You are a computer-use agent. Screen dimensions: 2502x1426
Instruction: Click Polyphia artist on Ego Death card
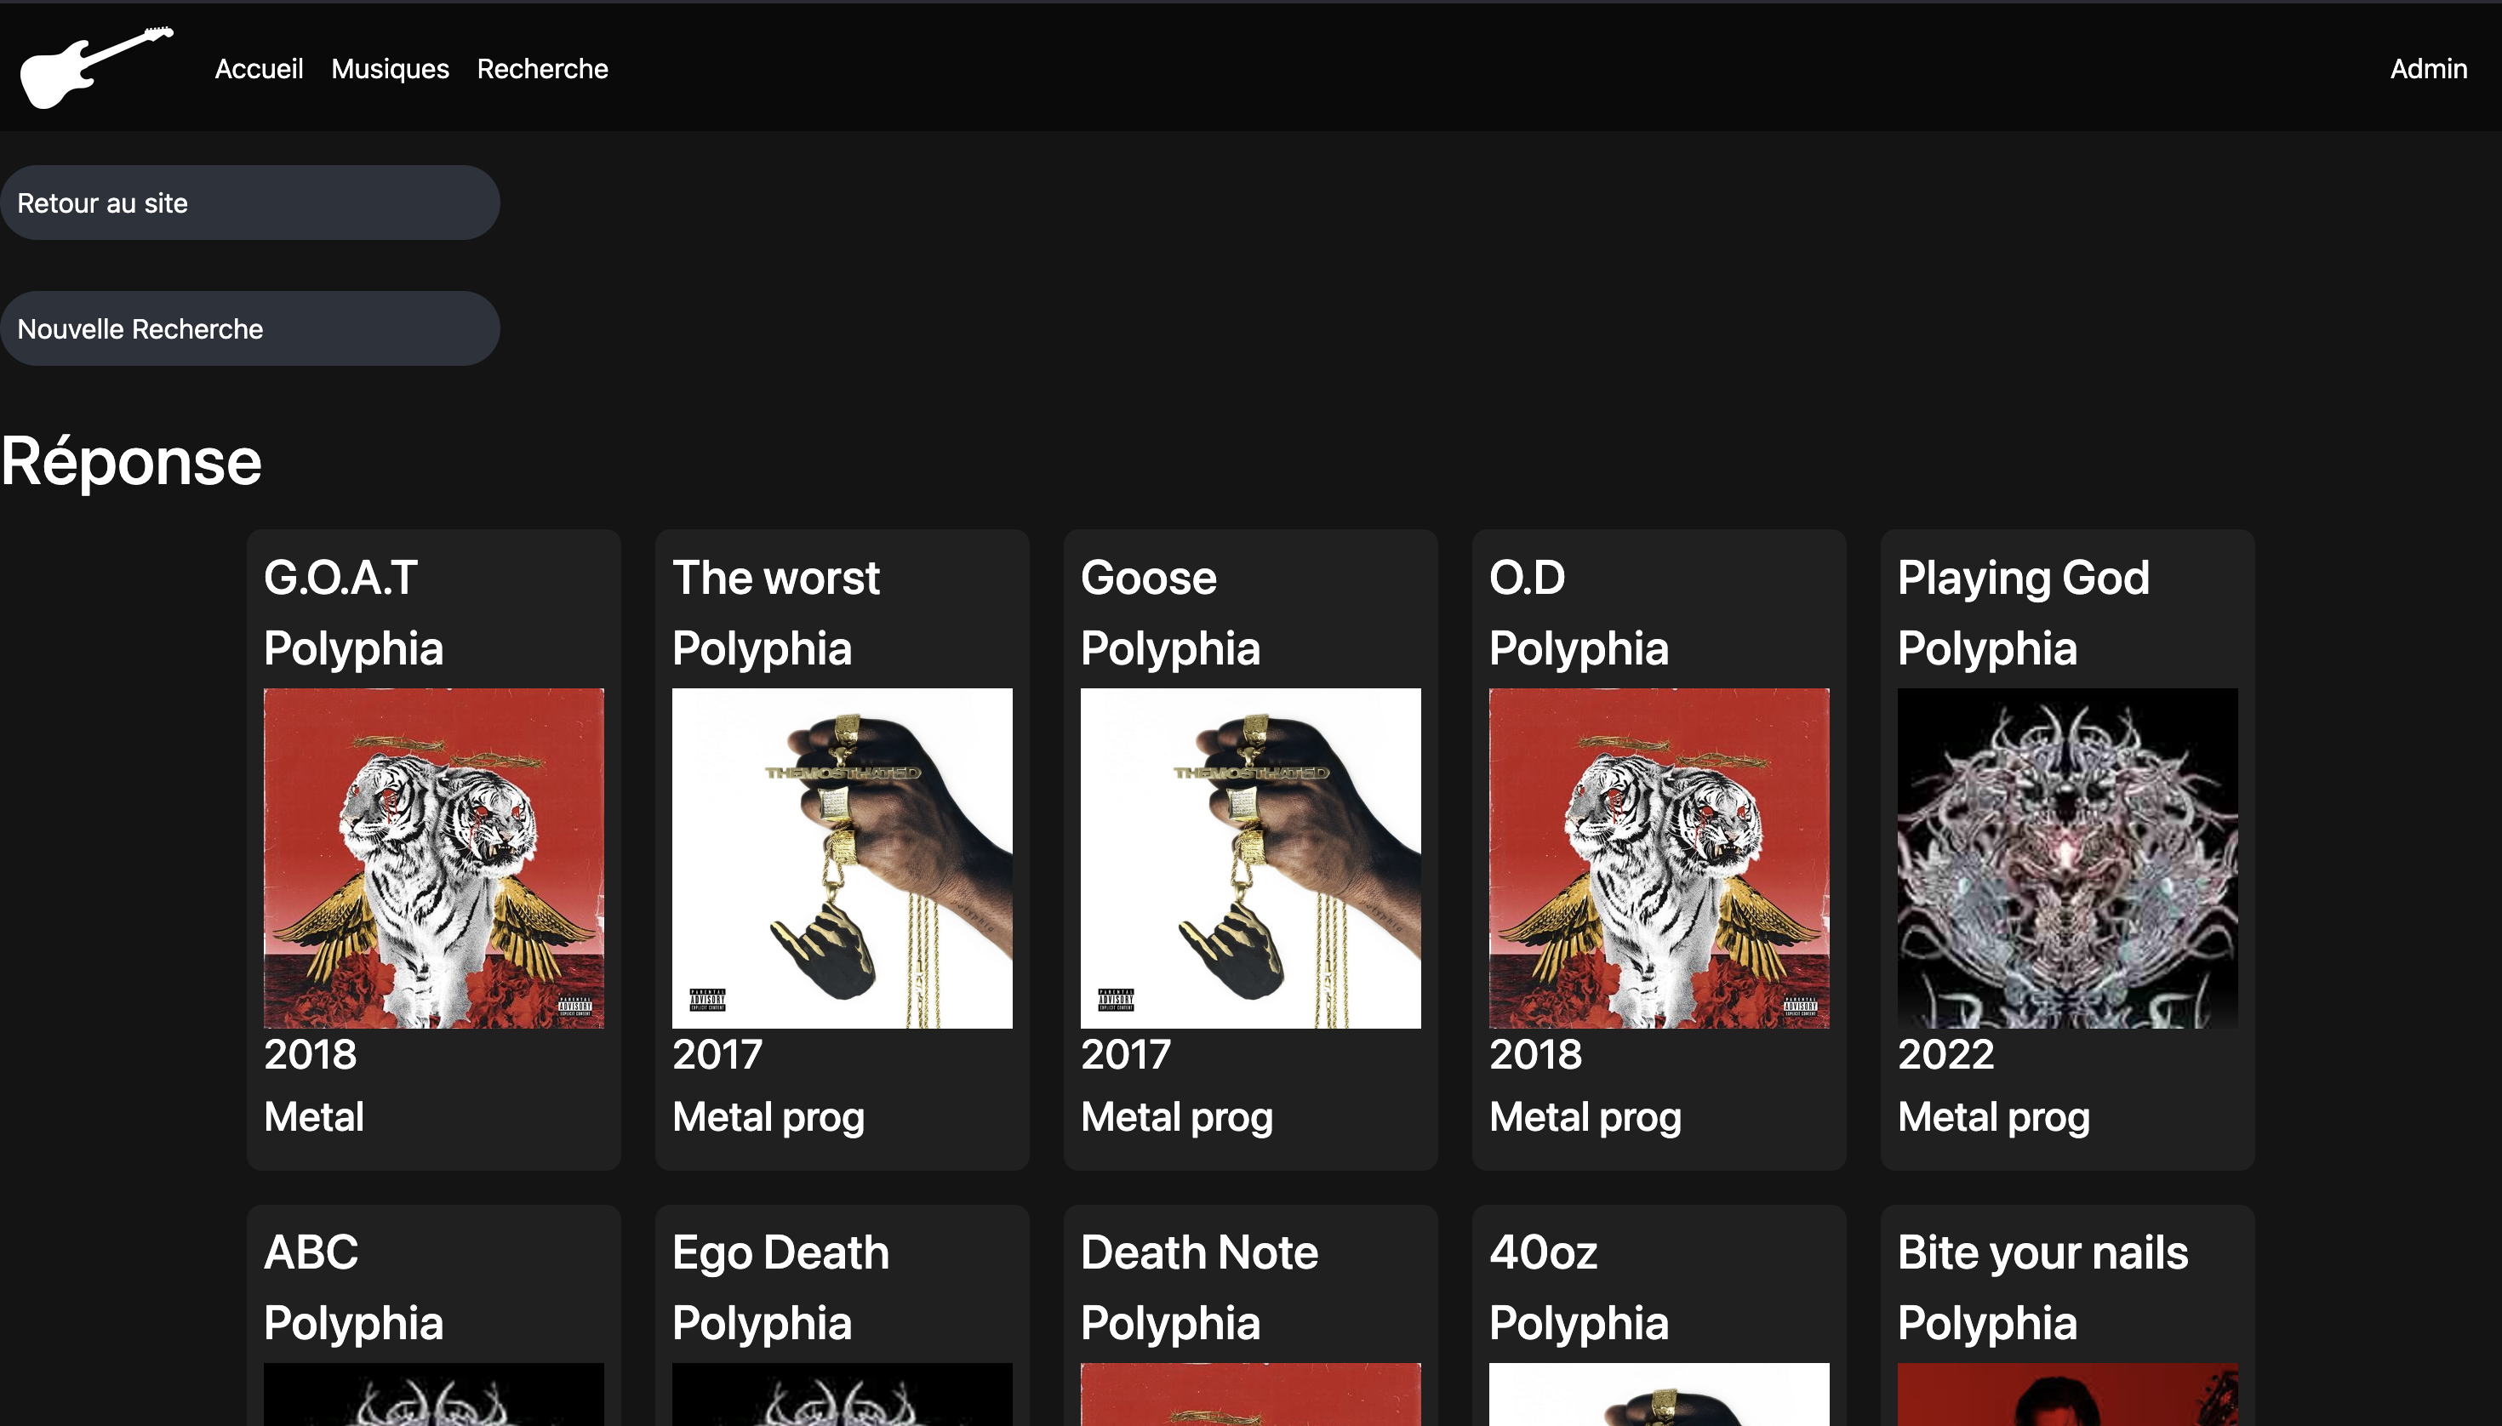click(763, 1324)
